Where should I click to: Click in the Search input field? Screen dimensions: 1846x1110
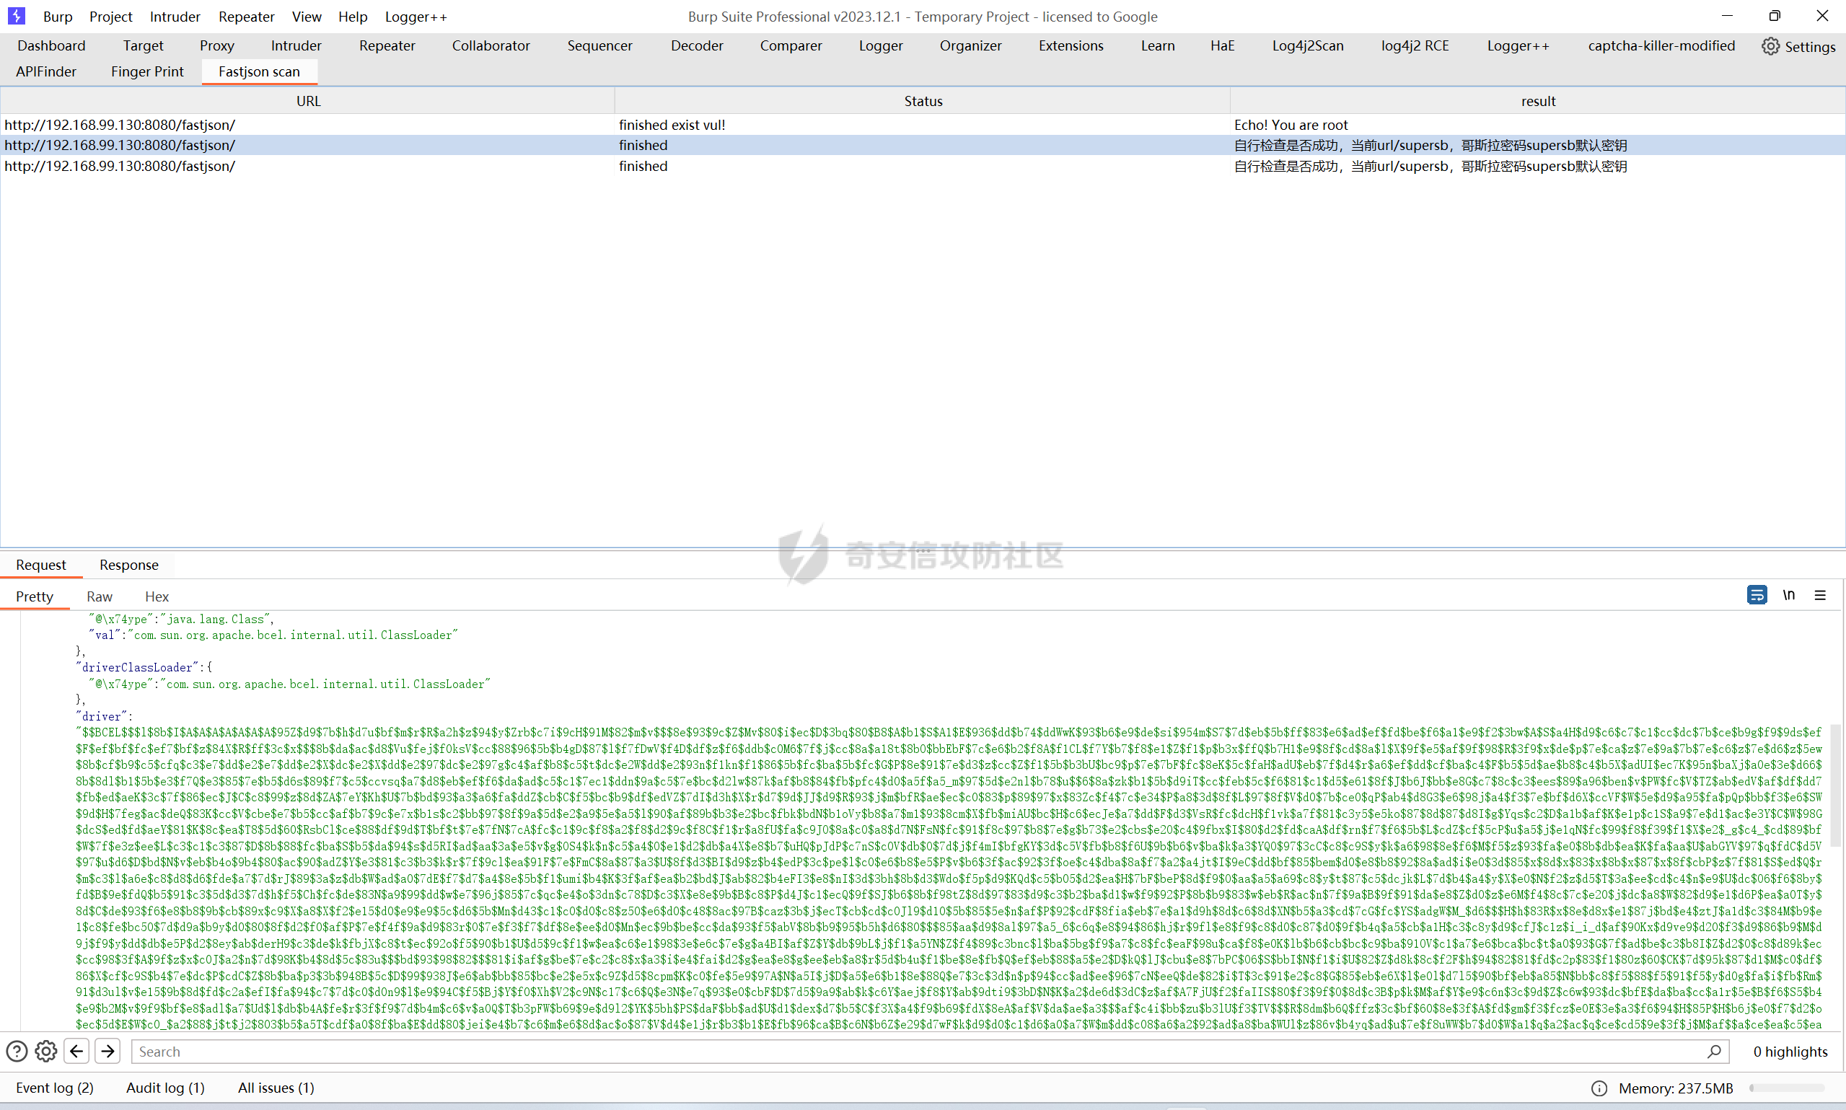pos(897,1052)
